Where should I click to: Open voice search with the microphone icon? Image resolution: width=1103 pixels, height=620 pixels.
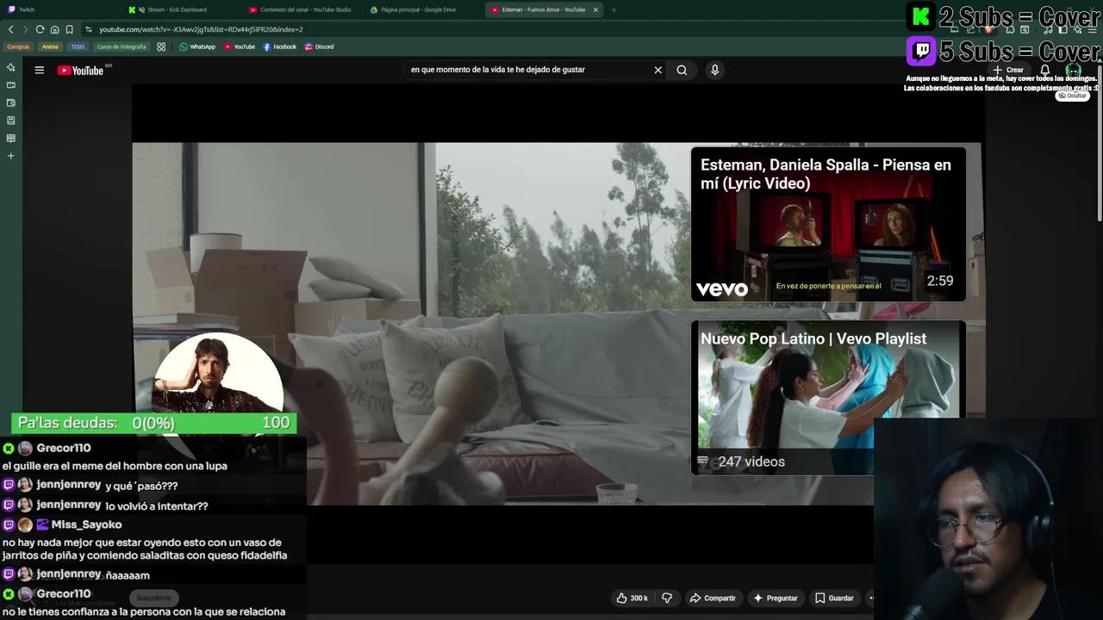(x=714, y=70)
